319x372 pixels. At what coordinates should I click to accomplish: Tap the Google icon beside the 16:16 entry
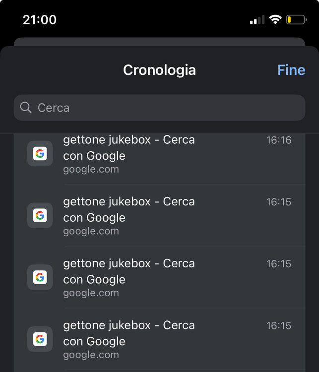tap(40, 154)
